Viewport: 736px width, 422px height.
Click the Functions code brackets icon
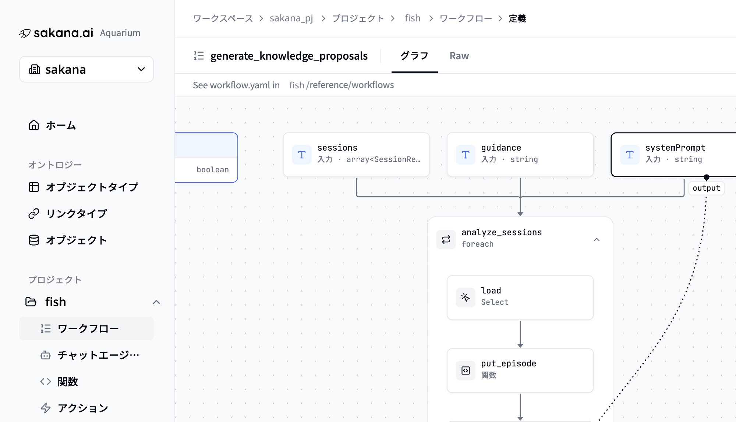point(46,381)
